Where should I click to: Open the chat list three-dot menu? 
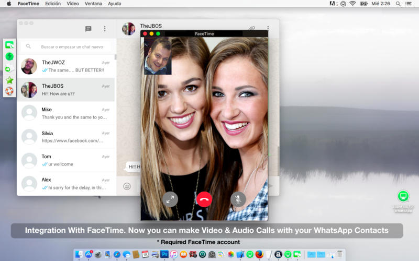[105, 29]
